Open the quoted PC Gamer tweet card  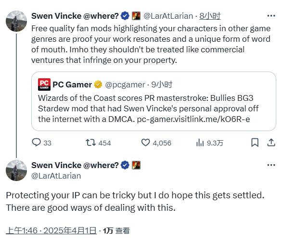[x=154, y=101]
